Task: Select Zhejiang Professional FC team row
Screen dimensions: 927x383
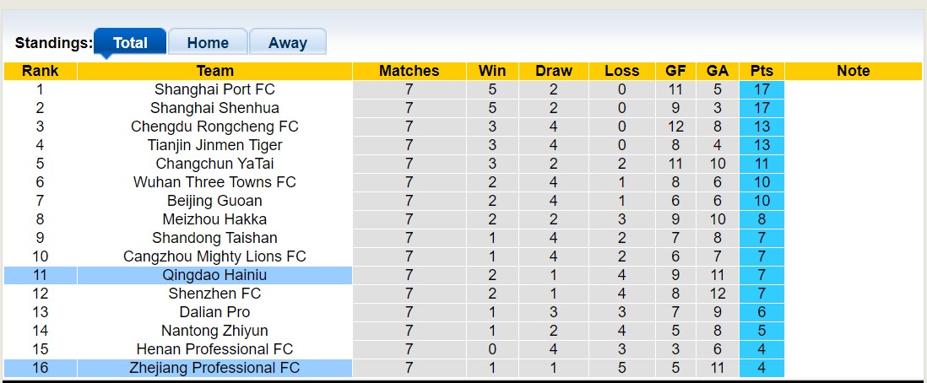Action: tap(214, 368)
